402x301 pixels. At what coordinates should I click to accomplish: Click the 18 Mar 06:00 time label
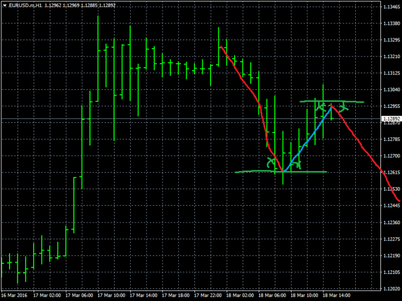[272, 296]
